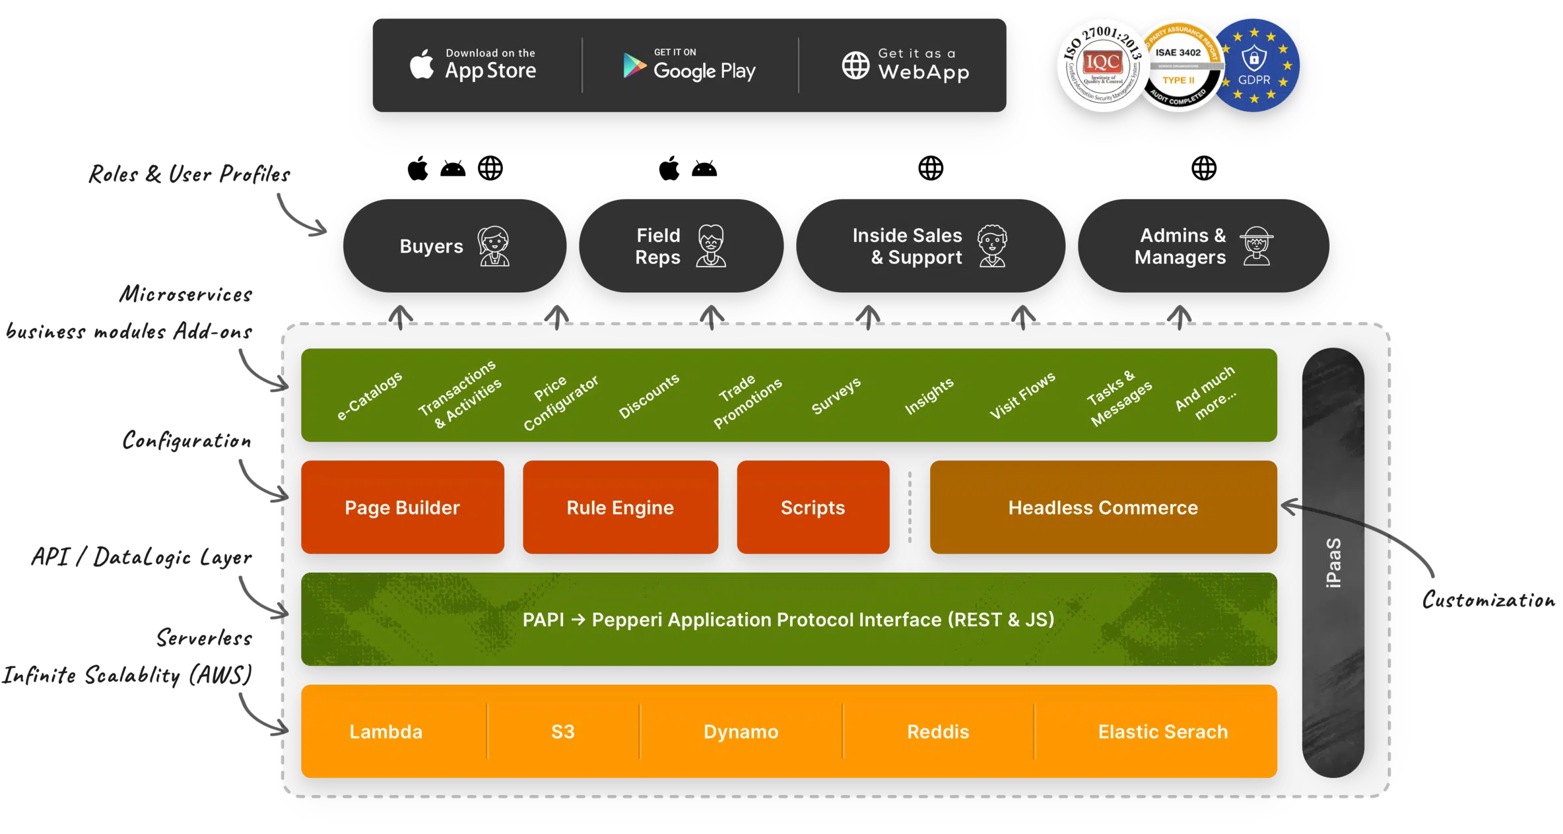
Task: Select the Admins & Managers label text
Action: (x=1180, y=246)
